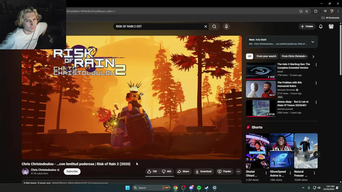Click the page vertical scrollbar
Screen dimensions: 342x192
[x=341, y=50]
